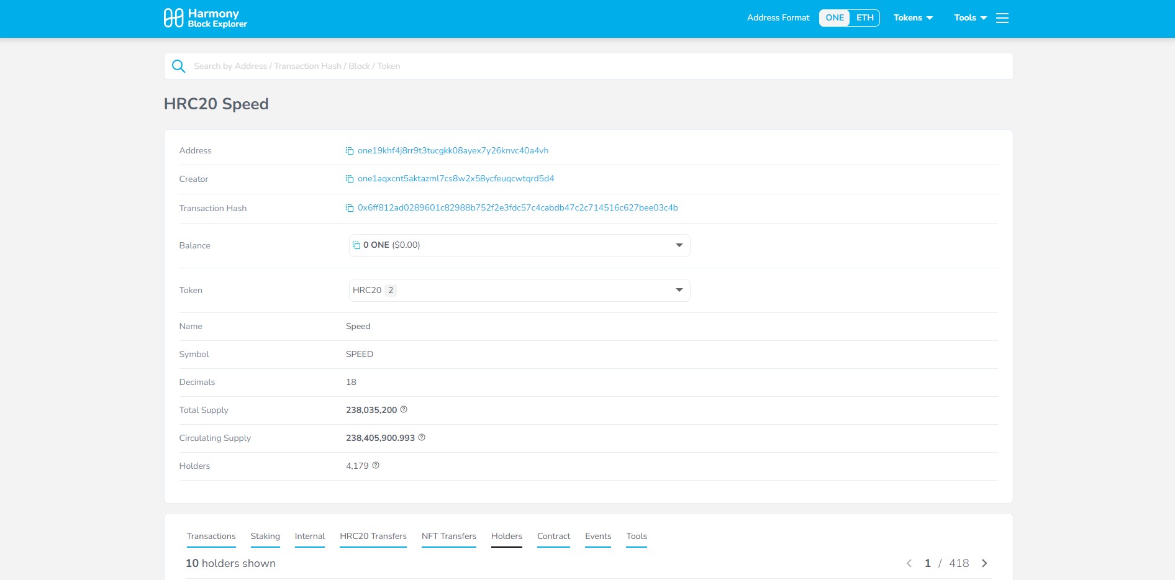Select the Holders tab
This screenshot has height=580, width=1175.
click(x=507, y=537)
